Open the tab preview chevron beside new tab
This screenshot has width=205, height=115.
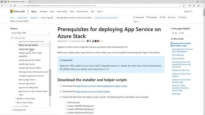click(34, 2)
